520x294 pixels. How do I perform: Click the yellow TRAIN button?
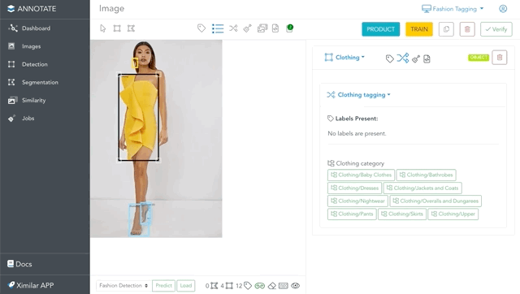[419, 29]
